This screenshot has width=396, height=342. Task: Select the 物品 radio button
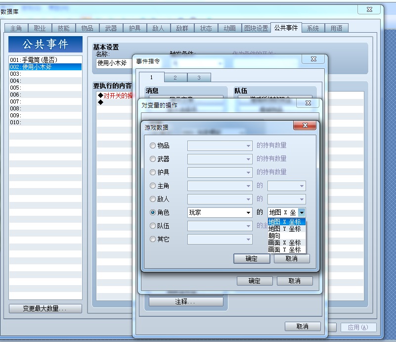point(153,146)
